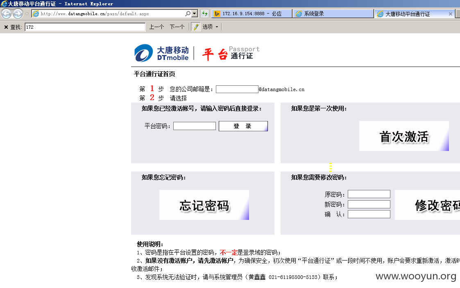Click the Bing icon on the first tab

point(217,14)
